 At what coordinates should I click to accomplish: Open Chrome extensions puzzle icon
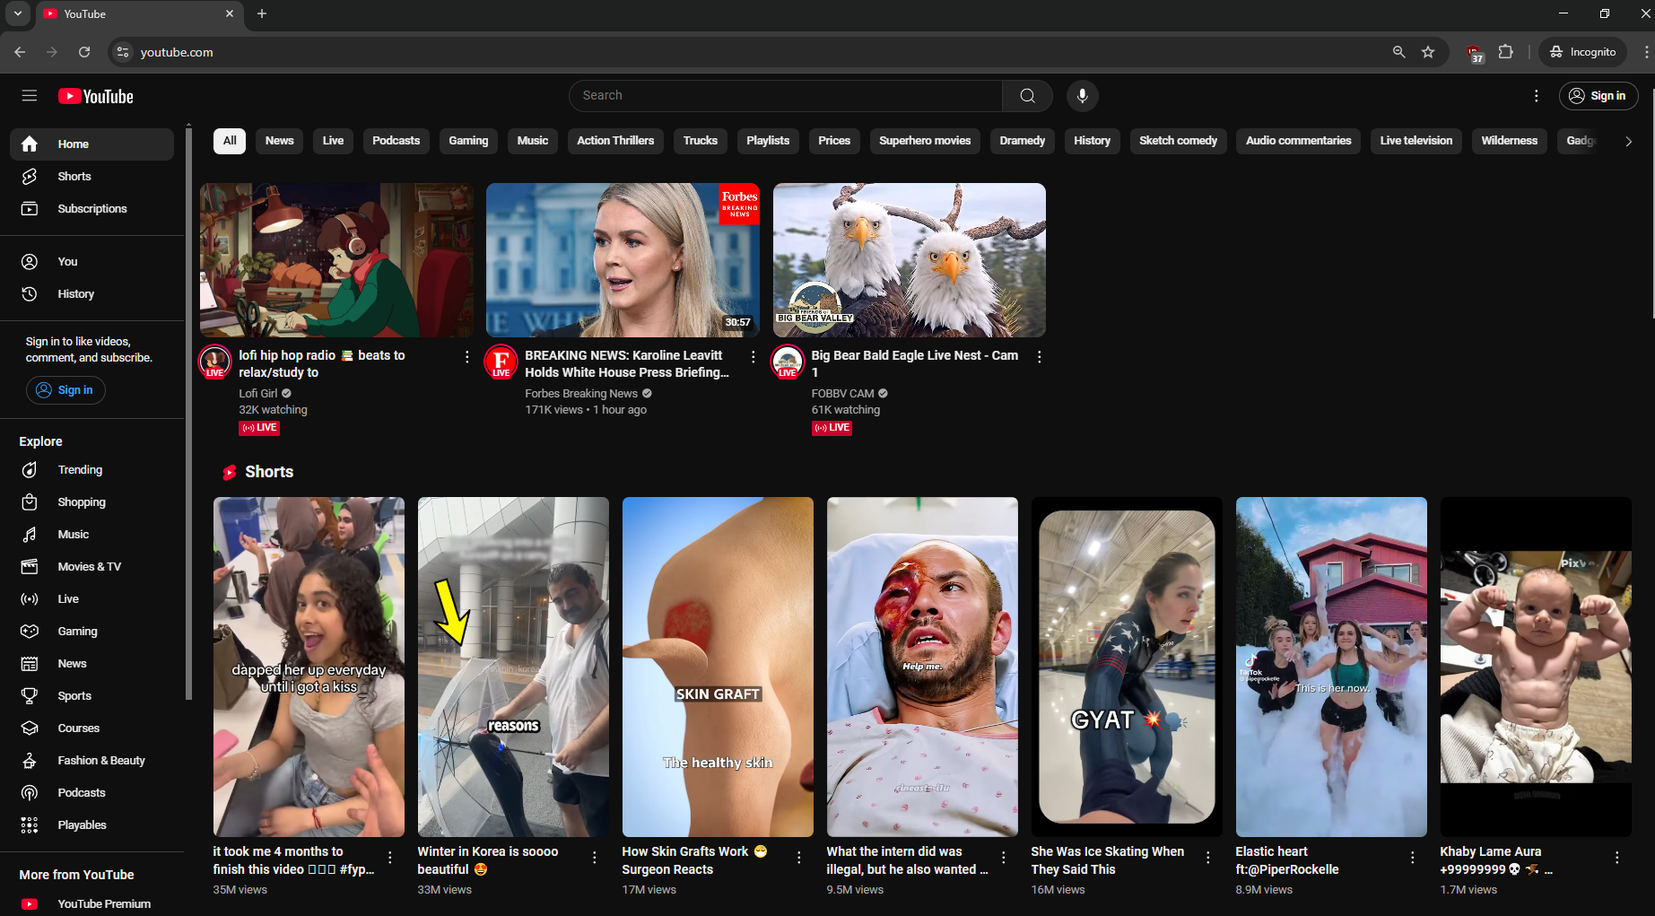click(x=1506, y=52)
